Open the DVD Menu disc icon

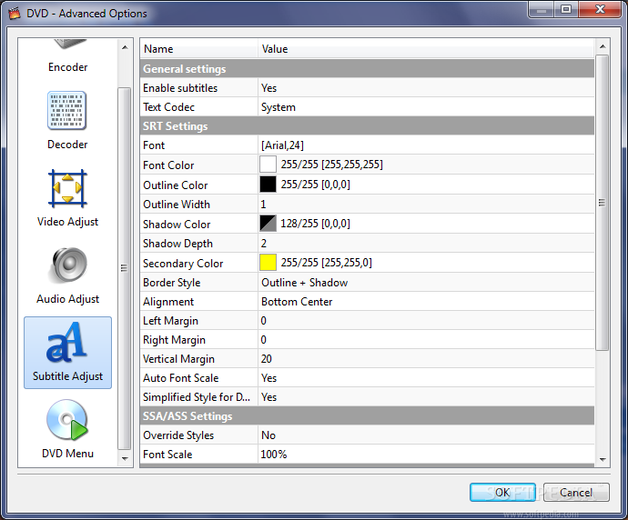click(67, 420)
